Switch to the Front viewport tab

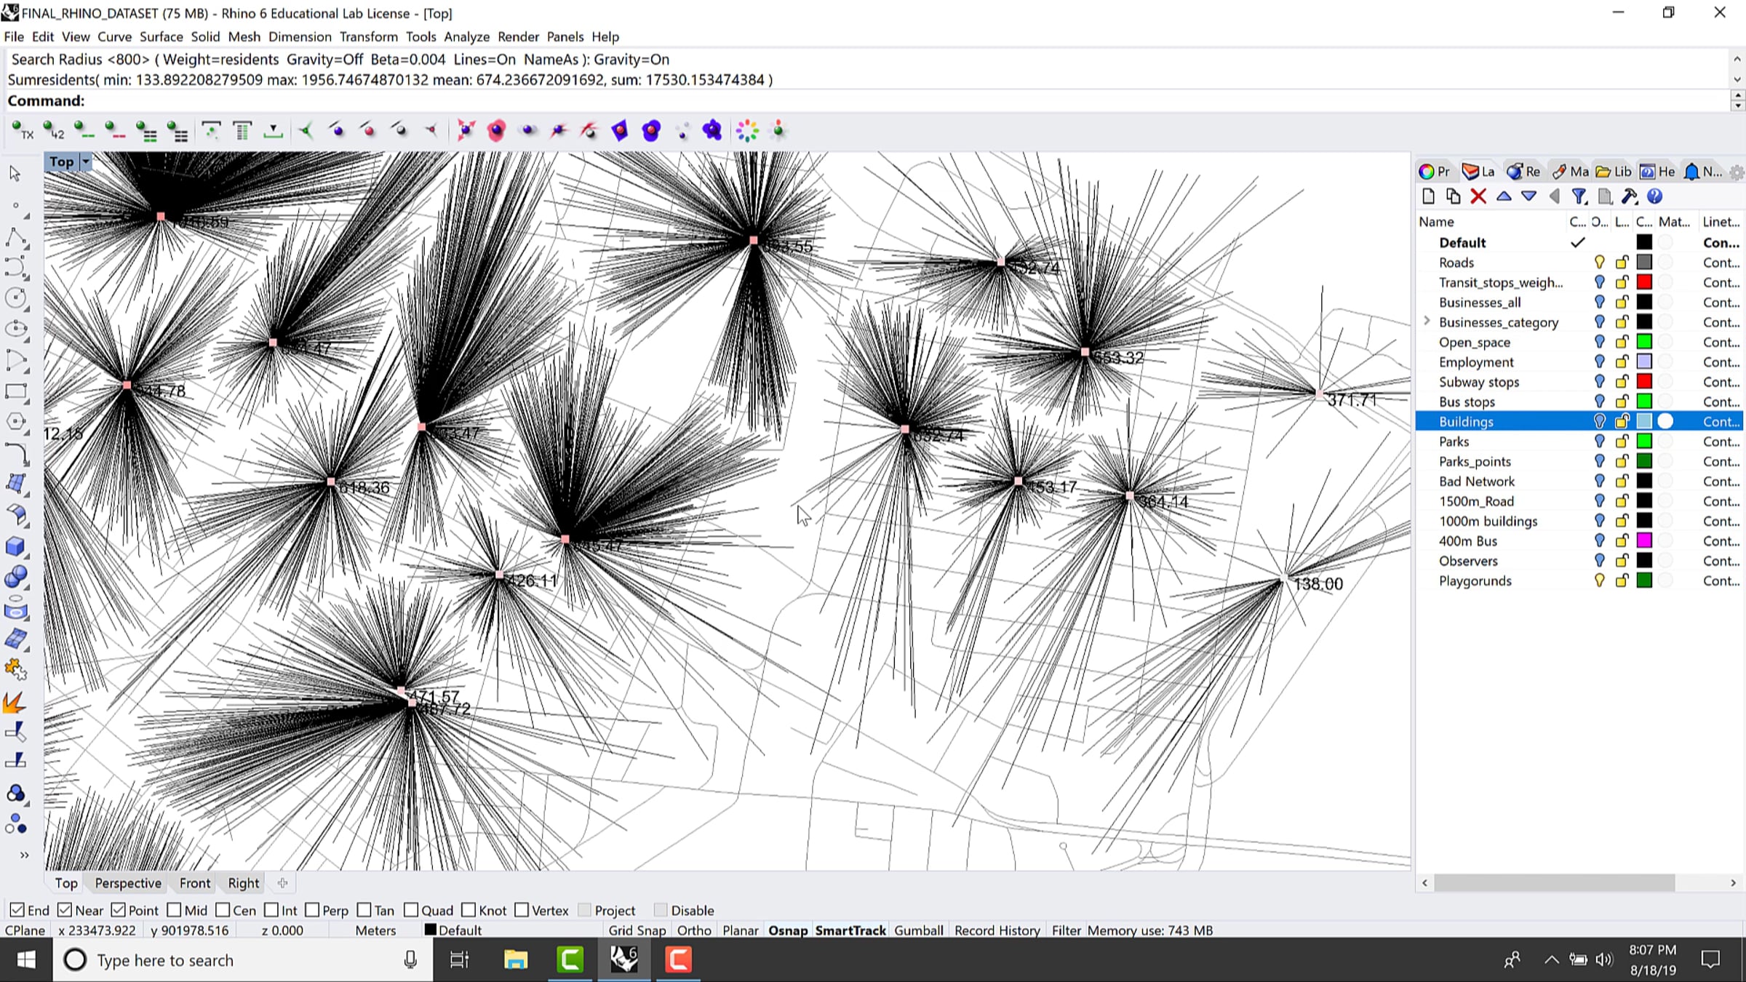pos(195,883)
